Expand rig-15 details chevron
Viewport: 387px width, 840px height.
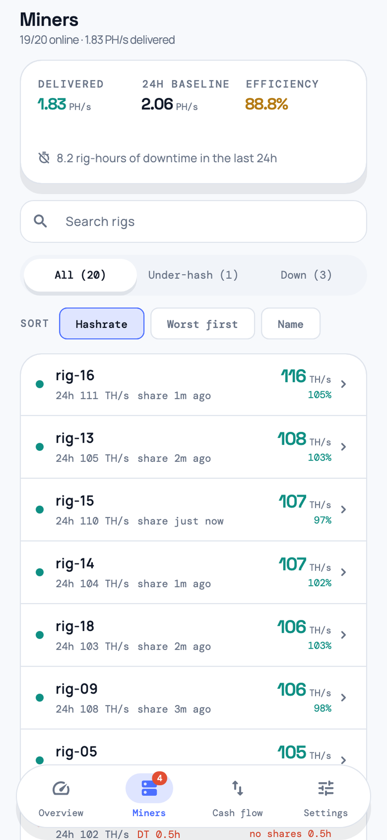click(x=343, y=509)
